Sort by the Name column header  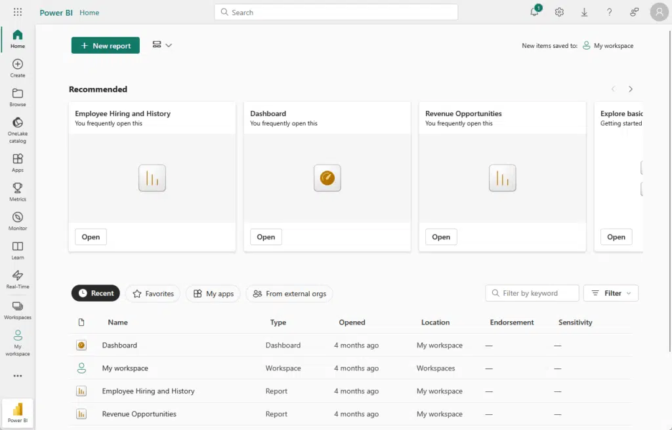118,322
